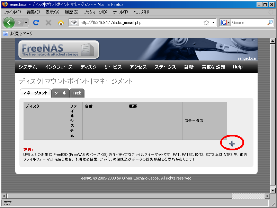Open the ステータス navigation menu
Screen dimensions: 277x208
tap(165, 67)
